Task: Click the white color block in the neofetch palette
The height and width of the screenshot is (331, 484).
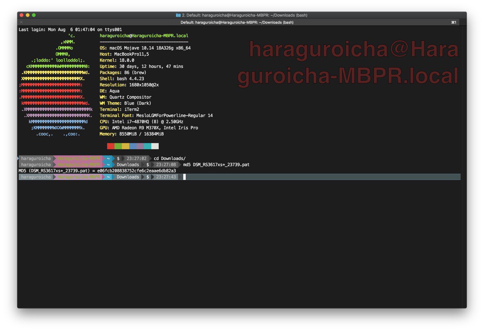Action: tap(155, 146)
